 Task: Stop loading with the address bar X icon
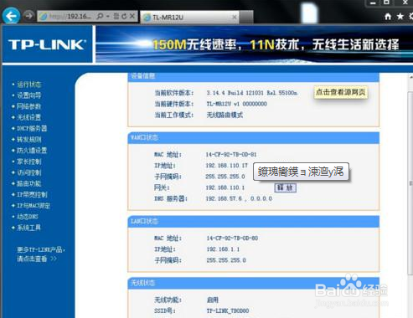point(132,16)
